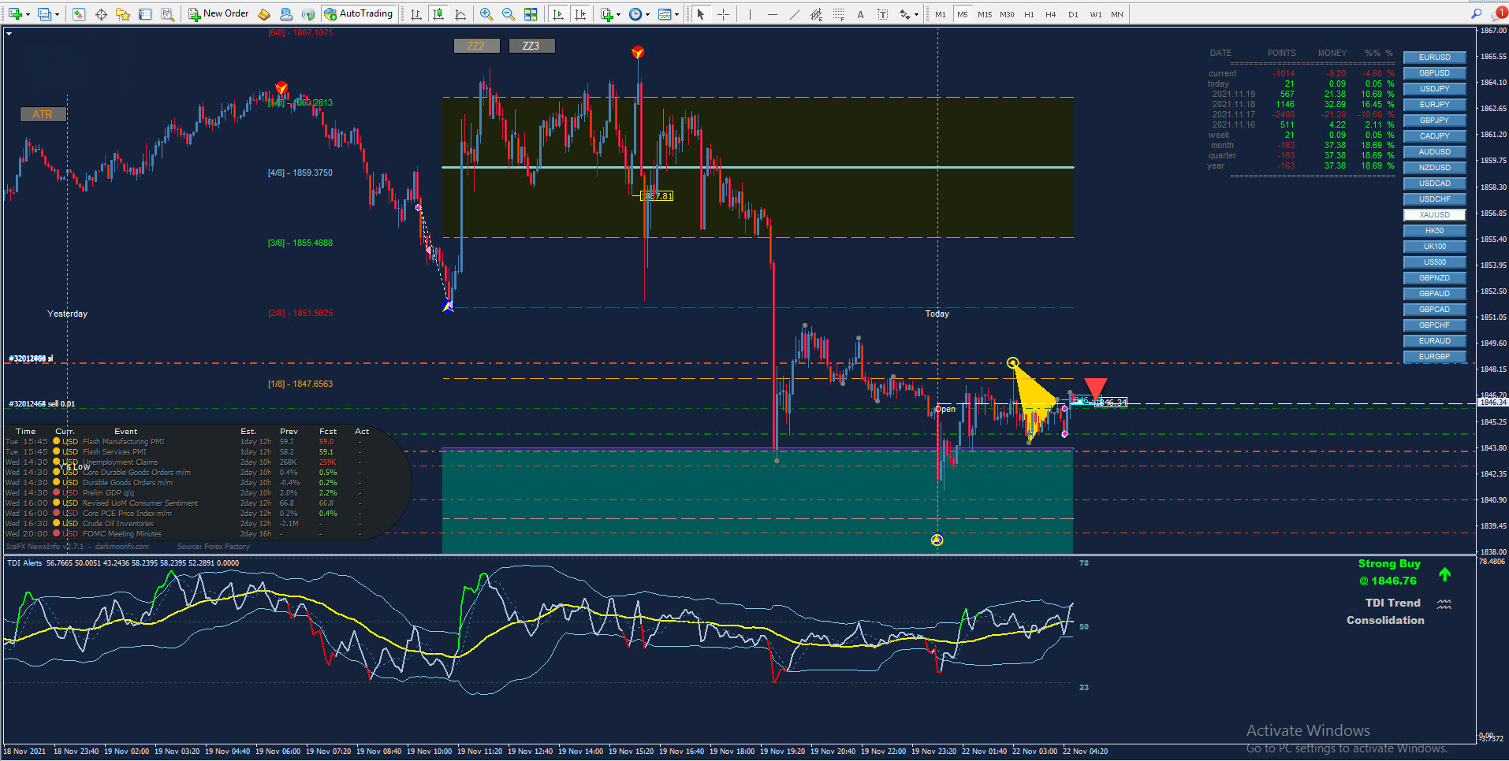Switch to the H4 timeframe

(x=1051, y=14)
